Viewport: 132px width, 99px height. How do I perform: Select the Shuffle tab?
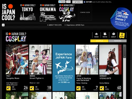click(x=99, y=41)
